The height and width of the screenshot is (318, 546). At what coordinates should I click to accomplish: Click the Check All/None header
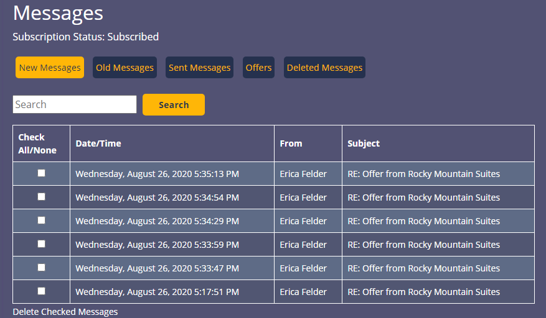[37, 143]
